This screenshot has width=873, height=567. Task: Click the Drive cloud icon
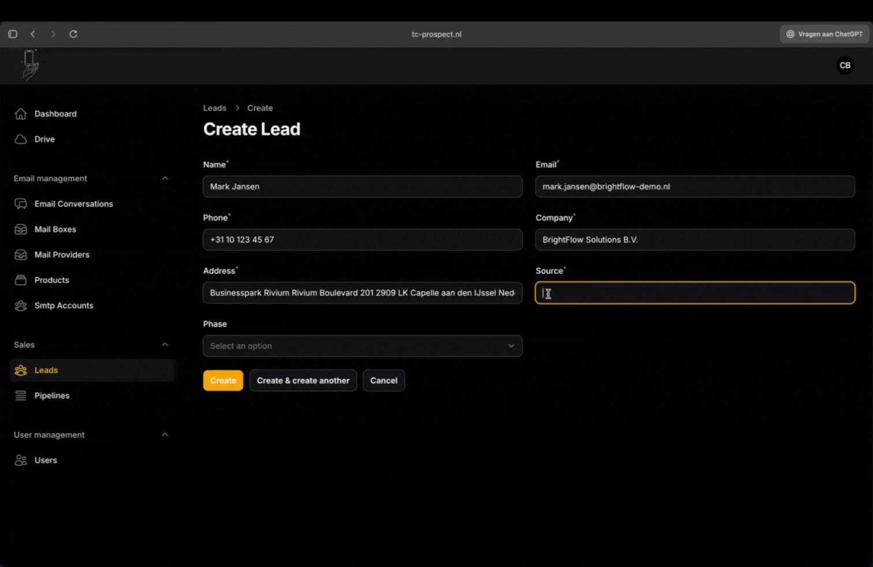[x=21, y=139]
